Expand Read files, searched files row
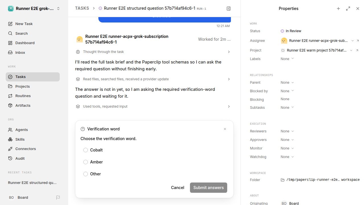Screen dimensions: 364x205 point(153,79)
